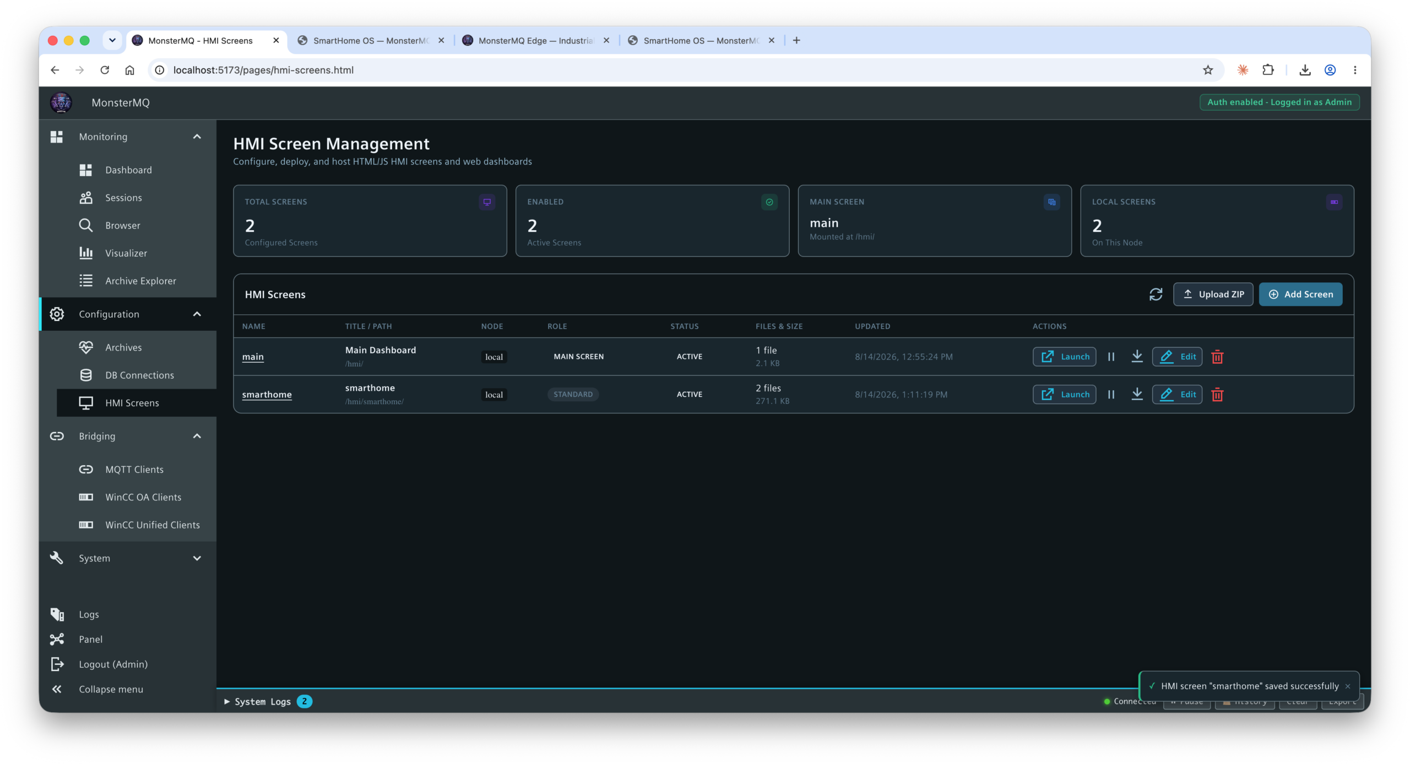Click the Local Screens card icon
1410x764 pixels.
point(1334,202)
